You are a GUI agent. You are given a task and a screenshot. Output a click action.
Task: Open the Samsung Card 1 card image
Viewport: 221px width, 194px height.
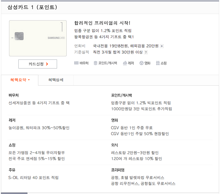[x=38, y=38]
